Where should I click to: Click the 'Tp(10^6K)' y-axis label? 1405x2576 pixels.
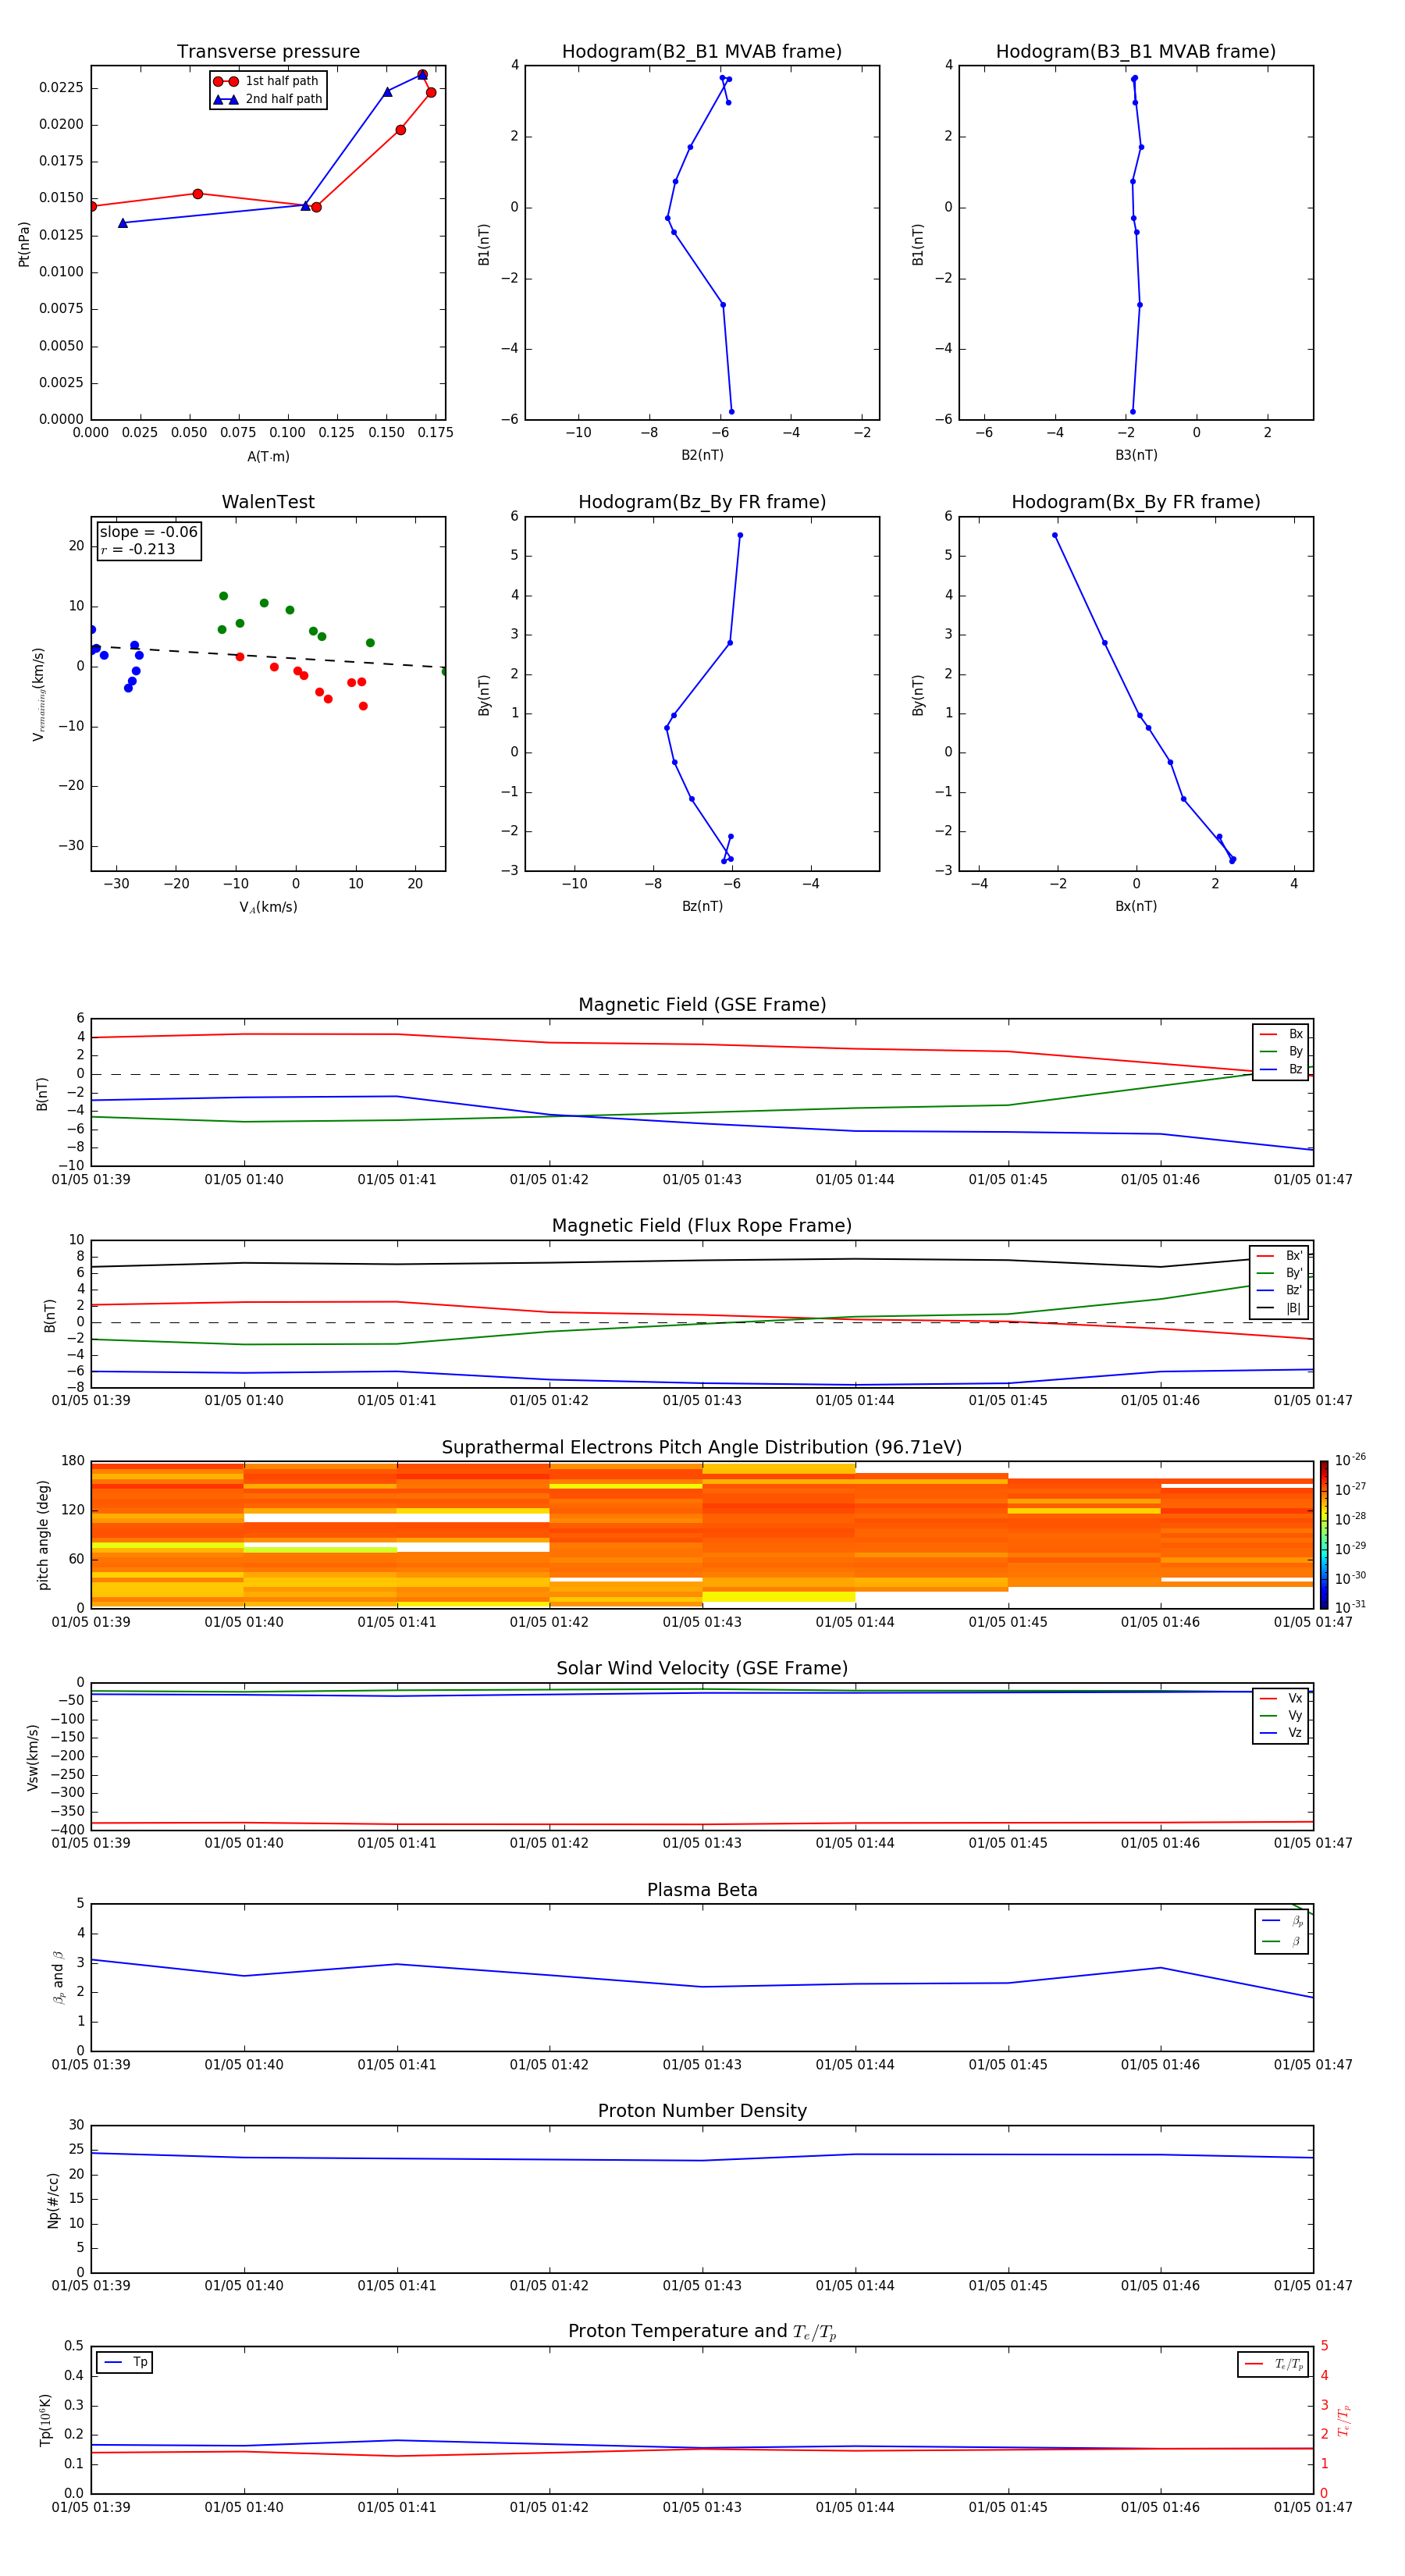click(45, 2421)
